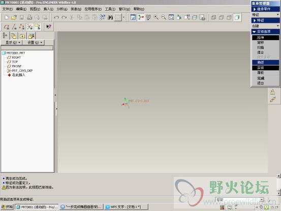Switch to shaded display style
Screen dimensions: 281x211
tap(237, 17)
